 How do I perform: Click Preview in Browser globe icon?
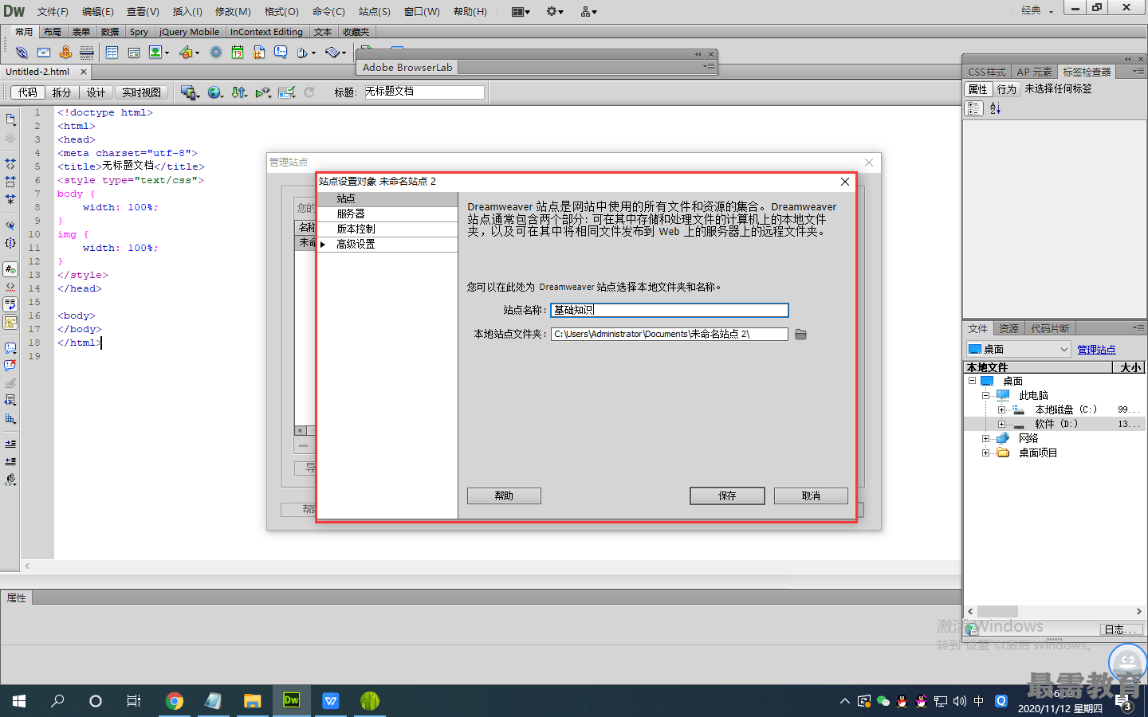tap(215, 92)
